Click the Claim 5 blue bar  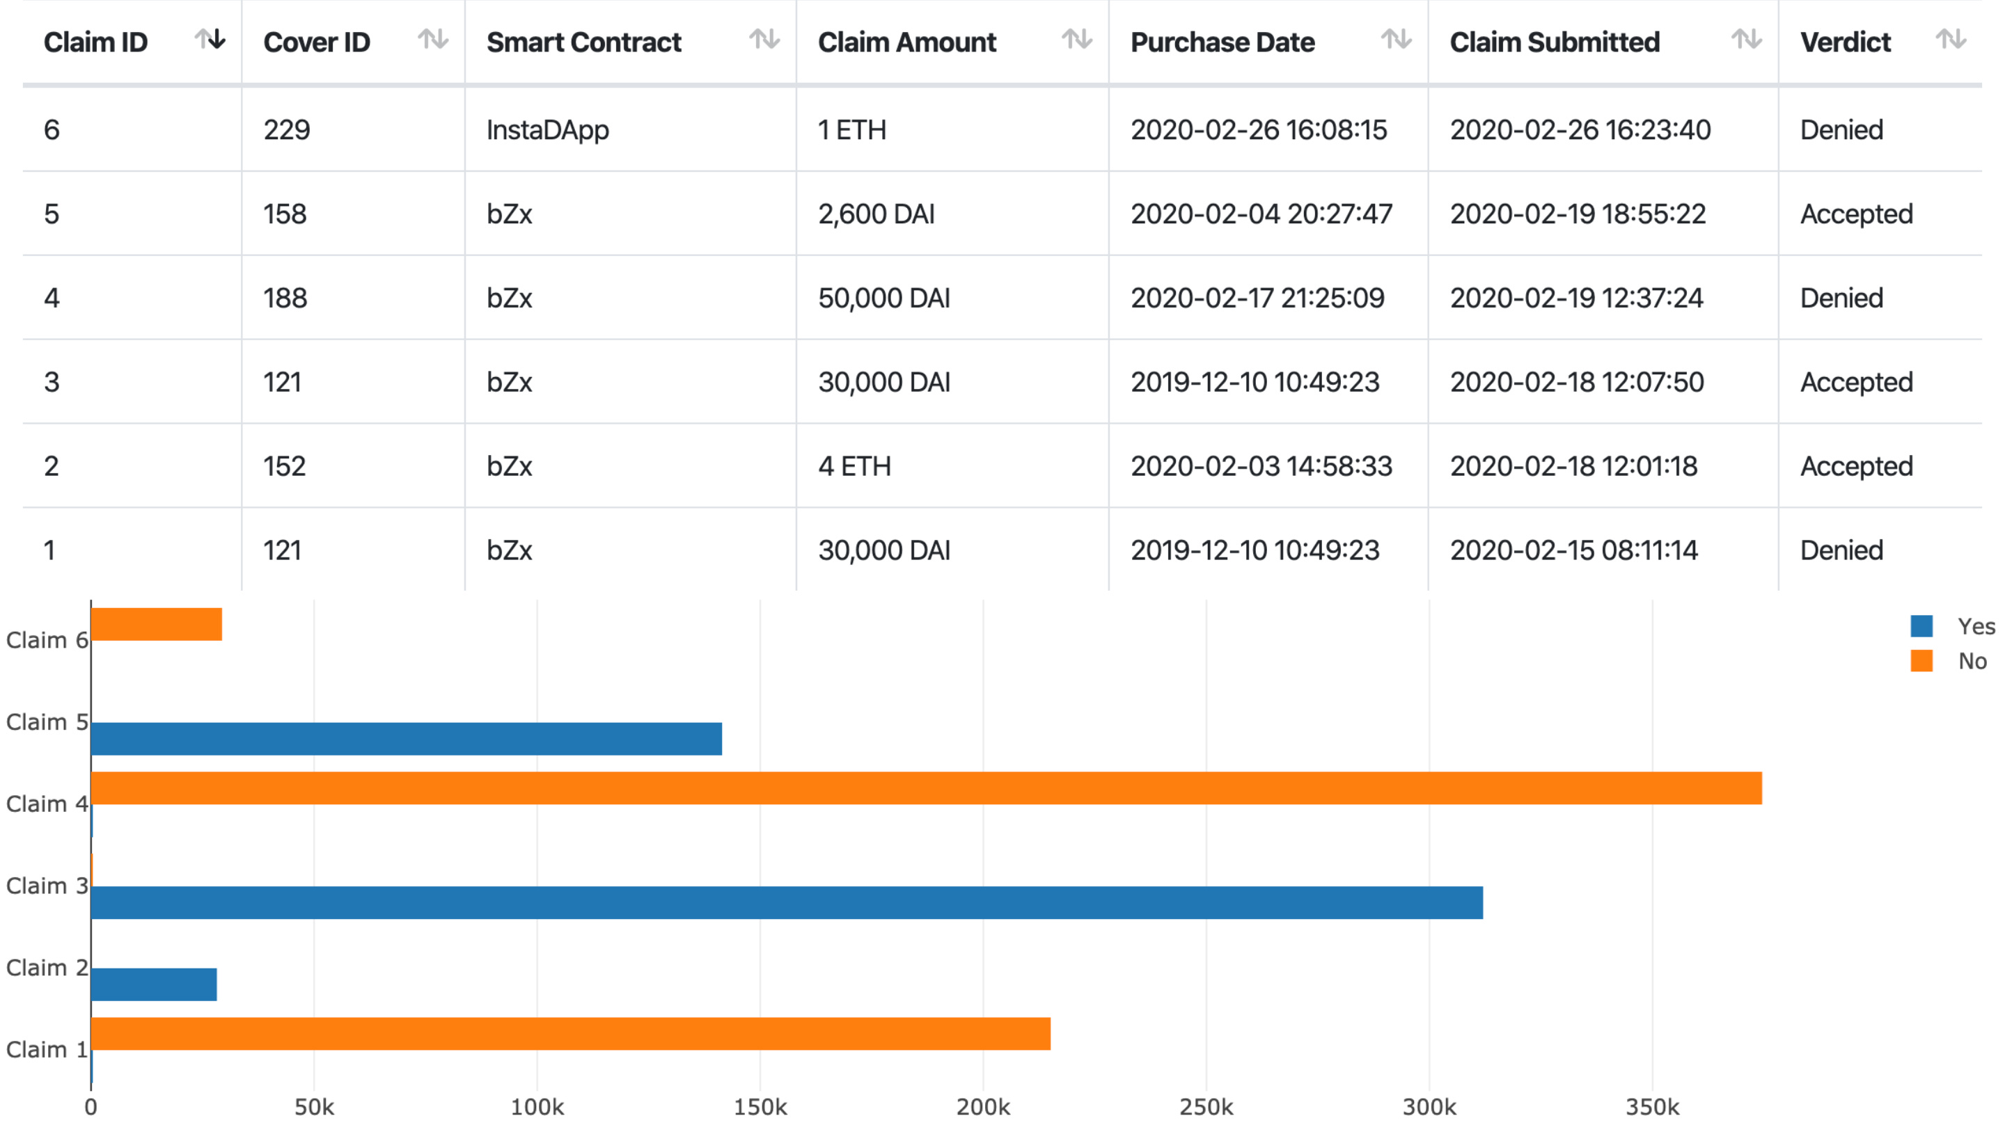(407, 739)
